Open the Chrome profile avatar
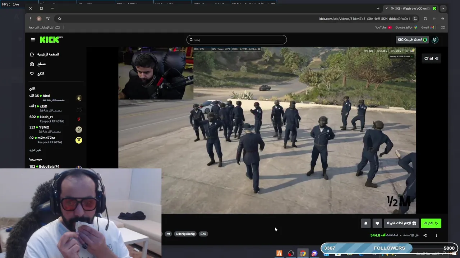The height and width of the screenshot is (258, 460). click(x=39, y=19)
